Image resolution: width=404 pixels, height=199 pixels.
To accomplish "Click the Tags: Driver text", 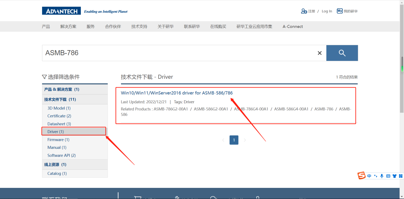I will click(184, 102).
